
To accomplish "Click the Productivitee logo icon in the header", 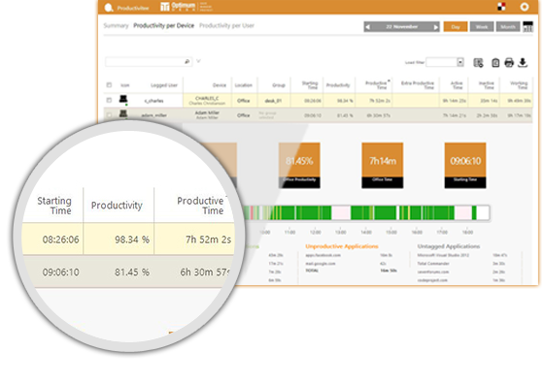I will 109,8.
